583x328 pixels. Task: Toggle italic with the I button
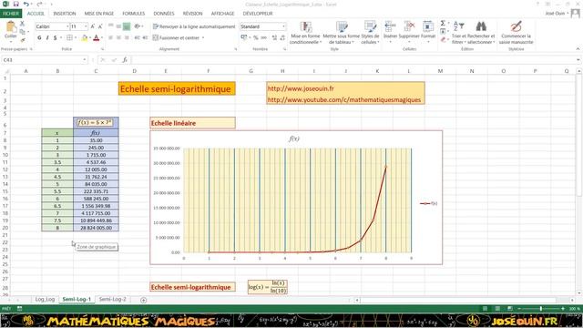(x=47, y=37)
